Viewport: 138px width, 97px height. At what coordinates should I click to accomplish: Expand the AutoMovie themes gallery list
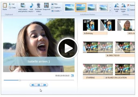coord(110,10)
